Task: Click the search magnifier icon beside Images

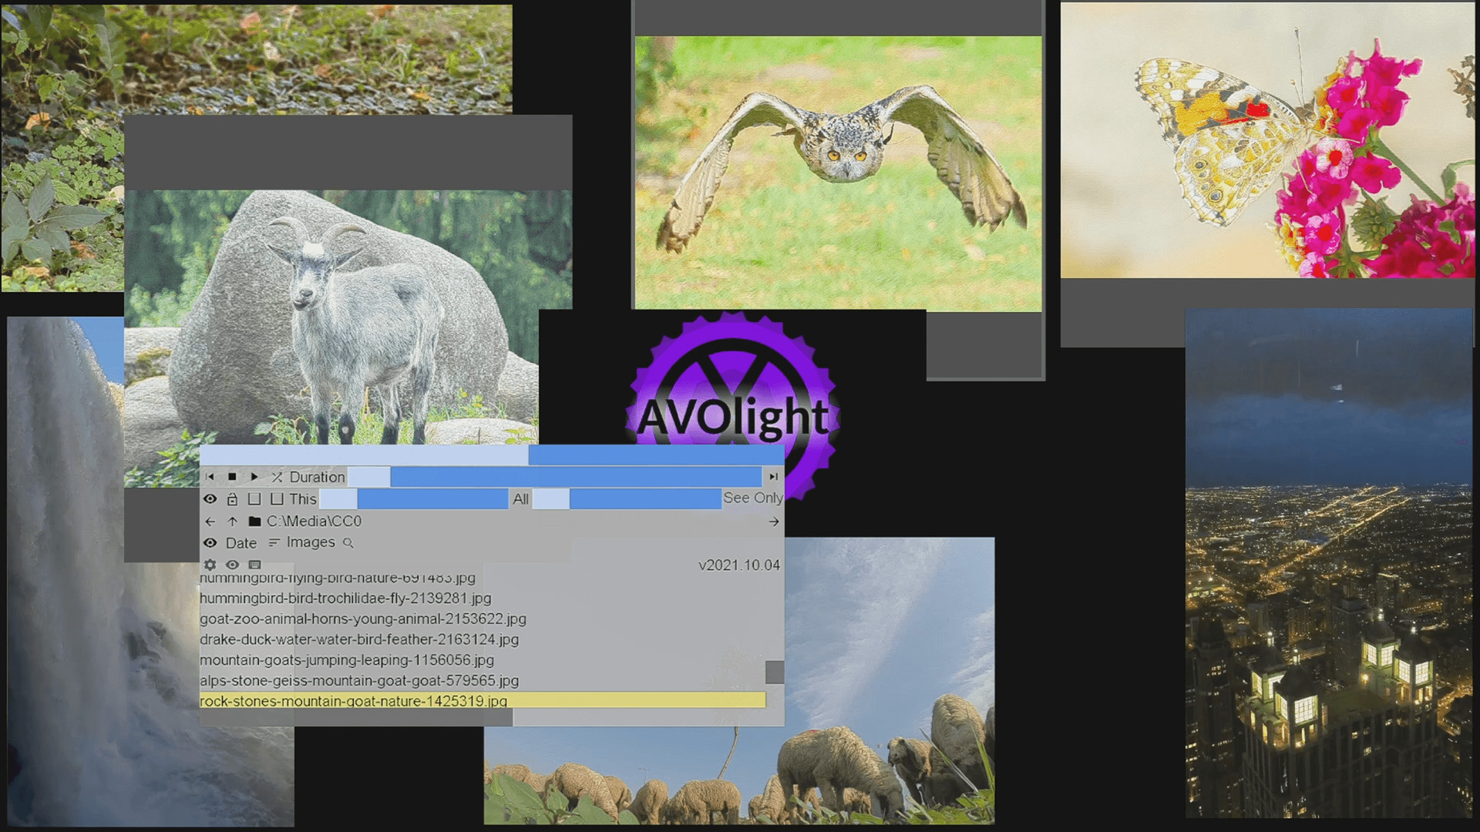Action: [x=348, y=542]
